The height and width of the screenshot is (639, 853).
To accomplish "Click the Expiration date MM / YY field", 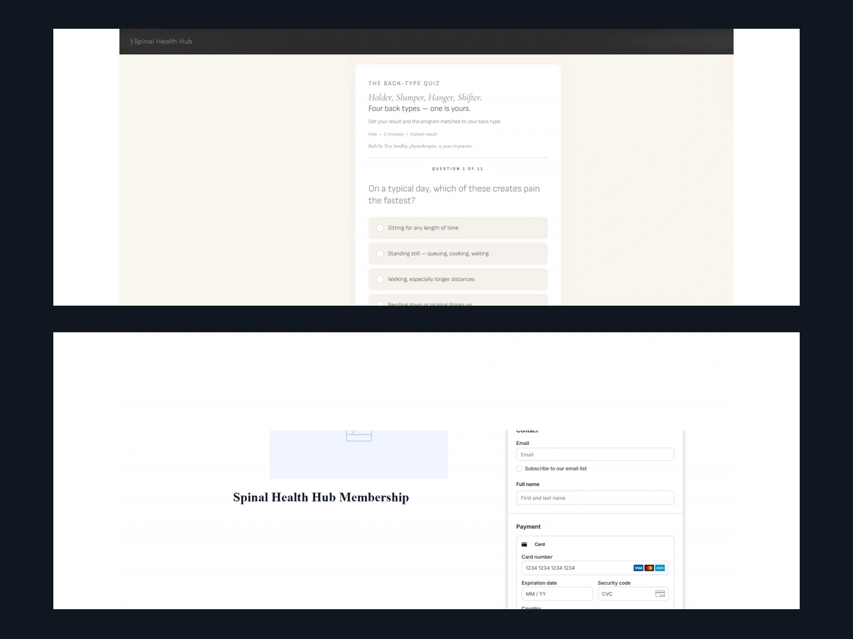I will tap(557, 594).
